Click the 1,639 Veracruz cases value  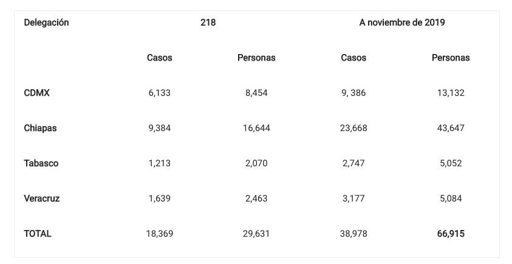pos(159,198)
